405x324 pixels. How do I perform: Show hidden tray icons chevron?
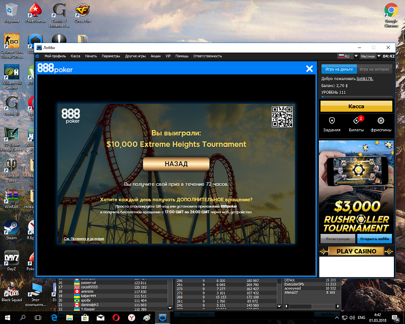(x=337, y=317)
